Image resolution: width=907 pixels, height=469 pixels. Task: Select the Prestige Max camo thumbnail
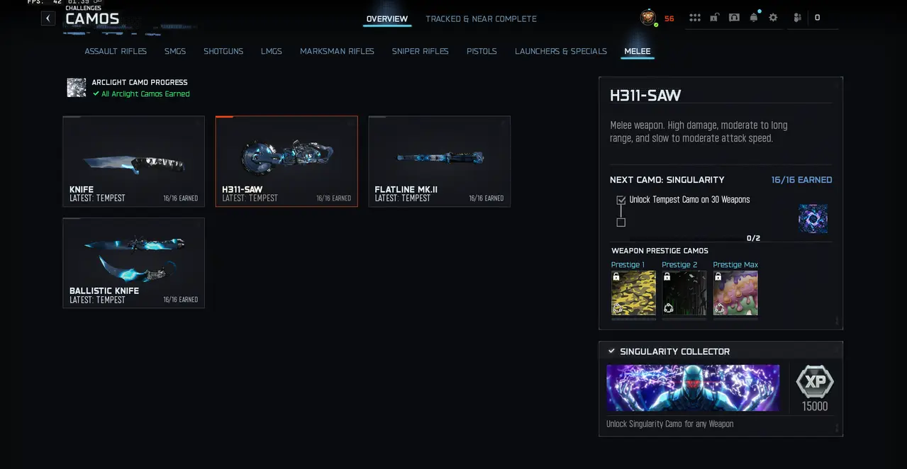(x=735, y=293)
